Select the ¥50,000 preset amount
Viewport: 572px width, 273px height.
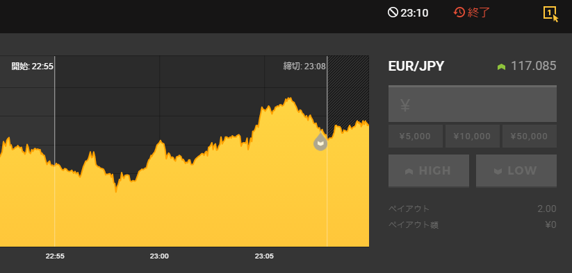(529, 136)
